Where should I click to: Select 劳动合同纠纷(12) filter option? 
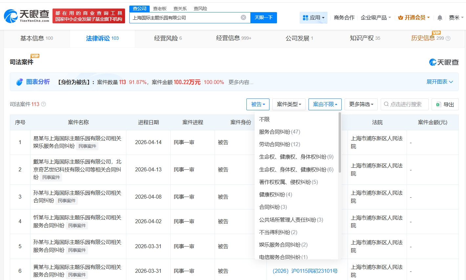(x=279, y=144)
